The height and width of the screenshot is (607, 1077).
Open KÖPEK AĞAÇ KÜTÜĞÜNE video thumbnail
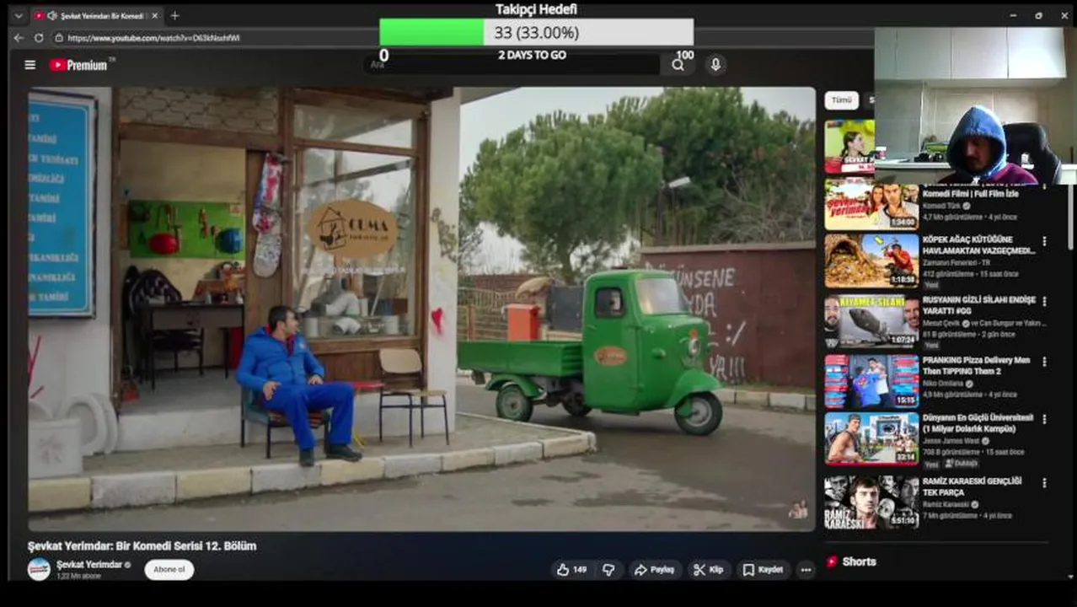[871, 261]
